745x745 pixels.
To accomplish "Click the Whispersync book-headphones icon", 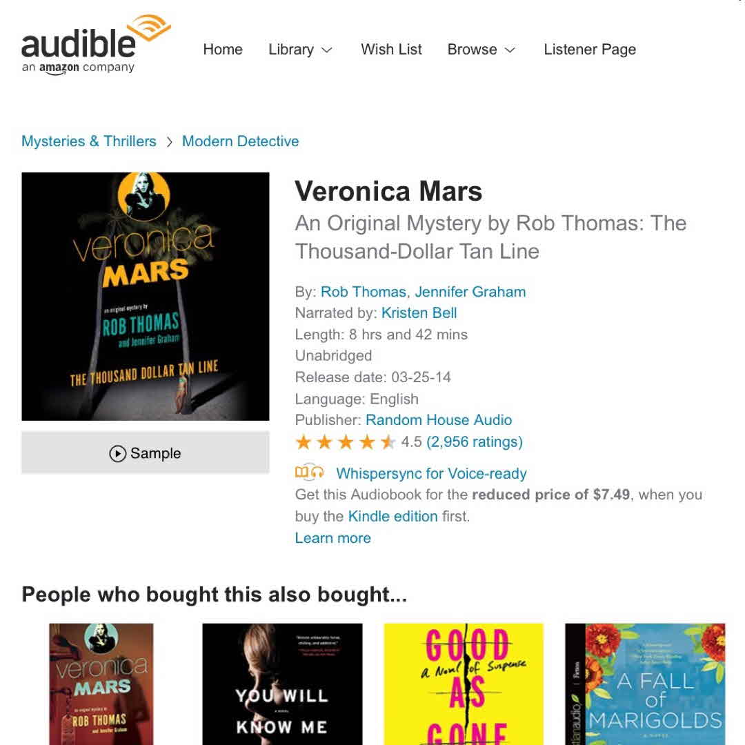I will point(309,473).
